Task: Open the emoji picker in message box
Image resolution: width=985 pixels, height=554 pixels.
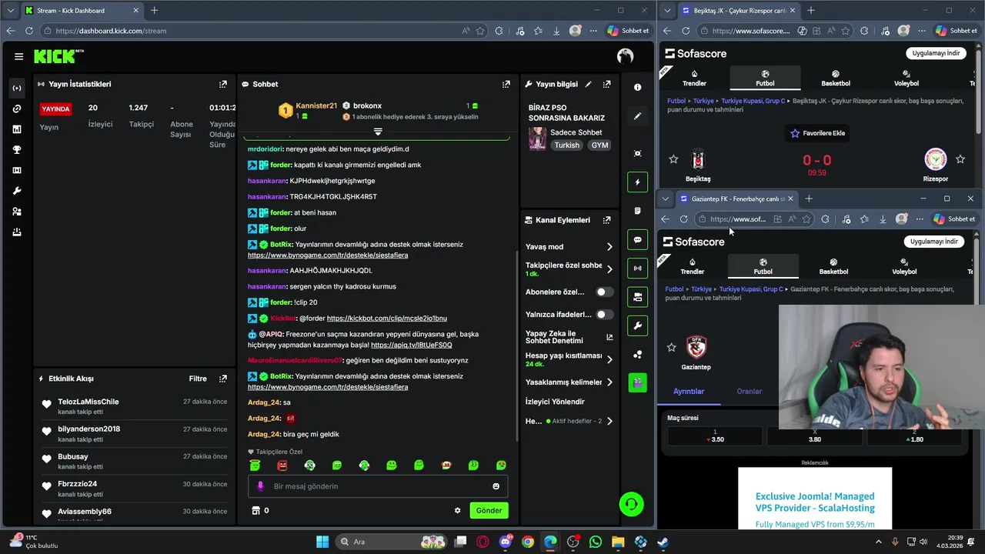Action: [x=496, y=486]
